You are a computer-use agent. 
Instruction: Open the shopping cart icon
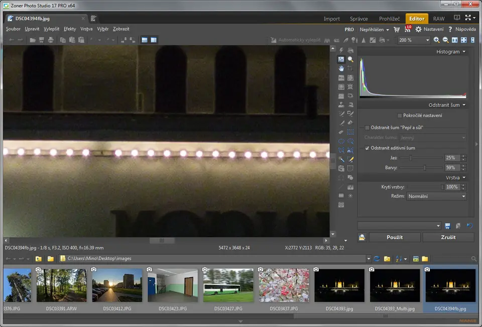(x=397, y=30)
